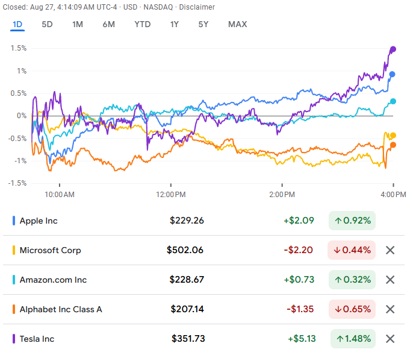Click Tesla's 1.48% gain badge
Image resolution: width=416 pixels, height=352 pixels.
353,339
